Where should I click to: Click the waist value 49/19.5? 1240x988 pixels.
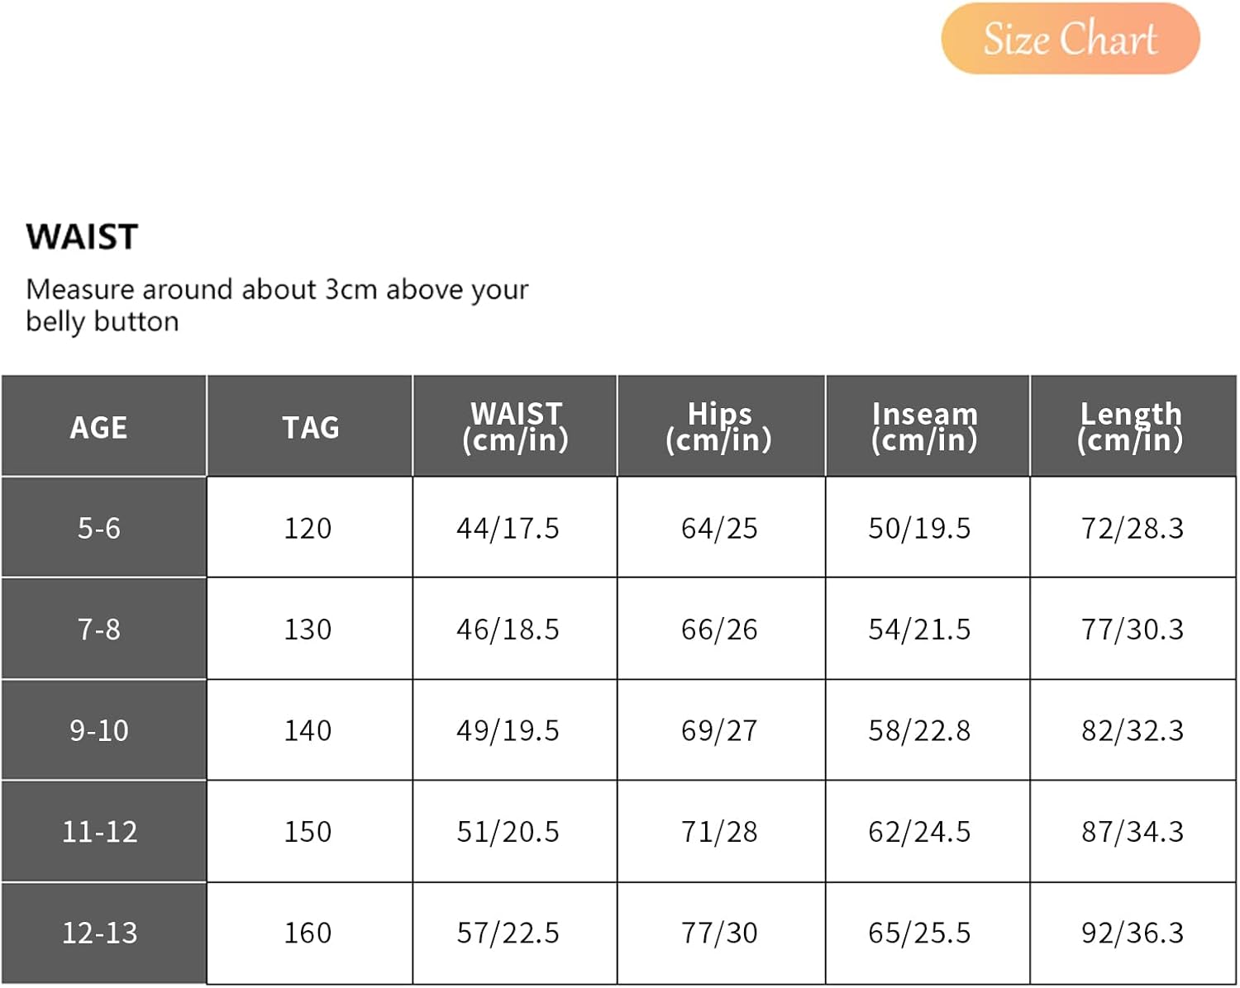[508, 730]
